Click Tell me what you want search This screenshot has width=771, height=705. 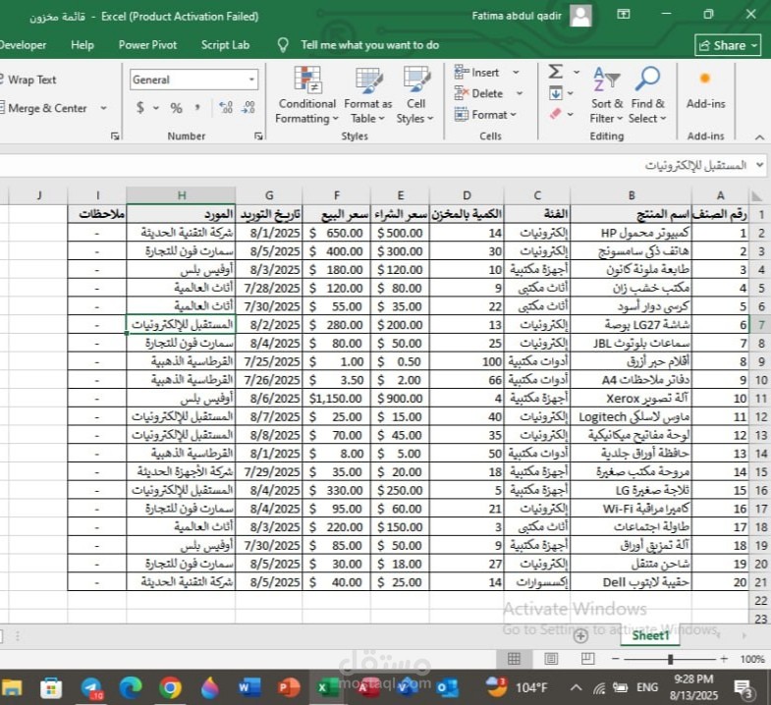[x=369, y=45]
